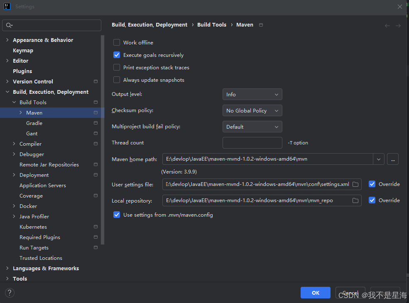The image size is (409, 303).
Task: Click Build Tools in the breadcrumb
Action: coord(212,25)
